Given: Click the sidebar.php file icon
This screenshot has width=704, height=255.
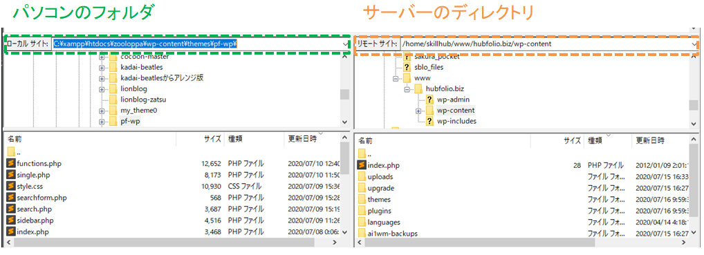Looking at the screenshot, I should [x=11, y=220].
